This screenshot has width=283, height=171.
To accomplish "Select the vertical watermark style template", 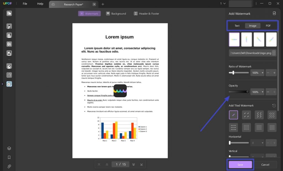I will point(246,39).
